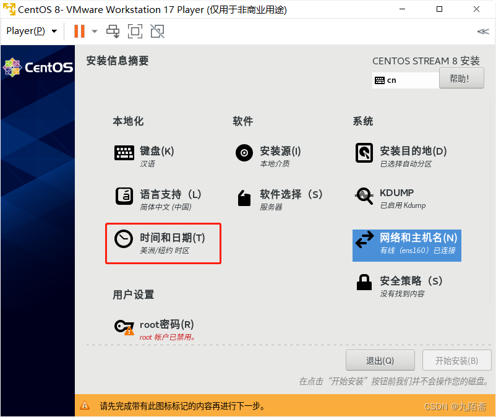
Task: Open Security Policy (安全策略) lock icon
Action: coord(364,282)
